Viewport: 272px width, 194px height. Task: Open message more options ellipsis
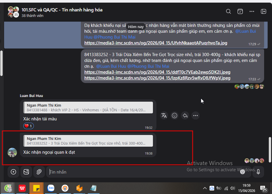pyautogui.click(x=196, y=115)
